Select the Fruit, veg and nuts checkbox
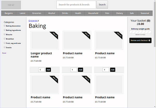This screenshot has height=108, width=156. 5,43
